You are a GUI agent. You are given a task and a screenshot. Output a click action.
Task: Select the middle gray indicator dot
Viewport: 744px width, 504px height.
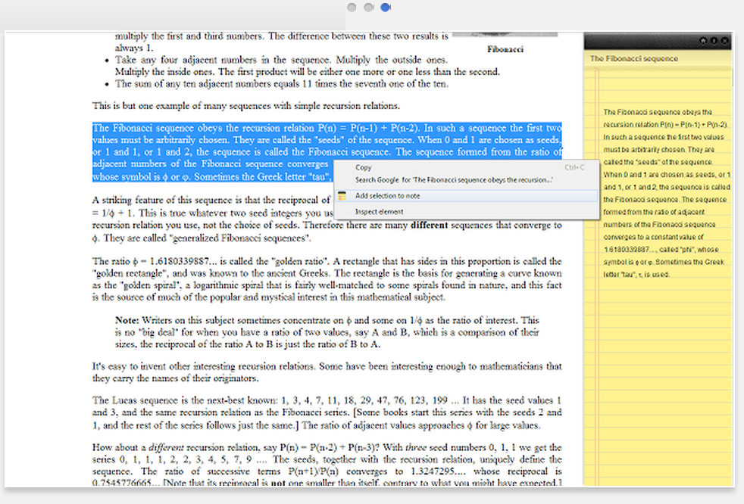(369, 7)
